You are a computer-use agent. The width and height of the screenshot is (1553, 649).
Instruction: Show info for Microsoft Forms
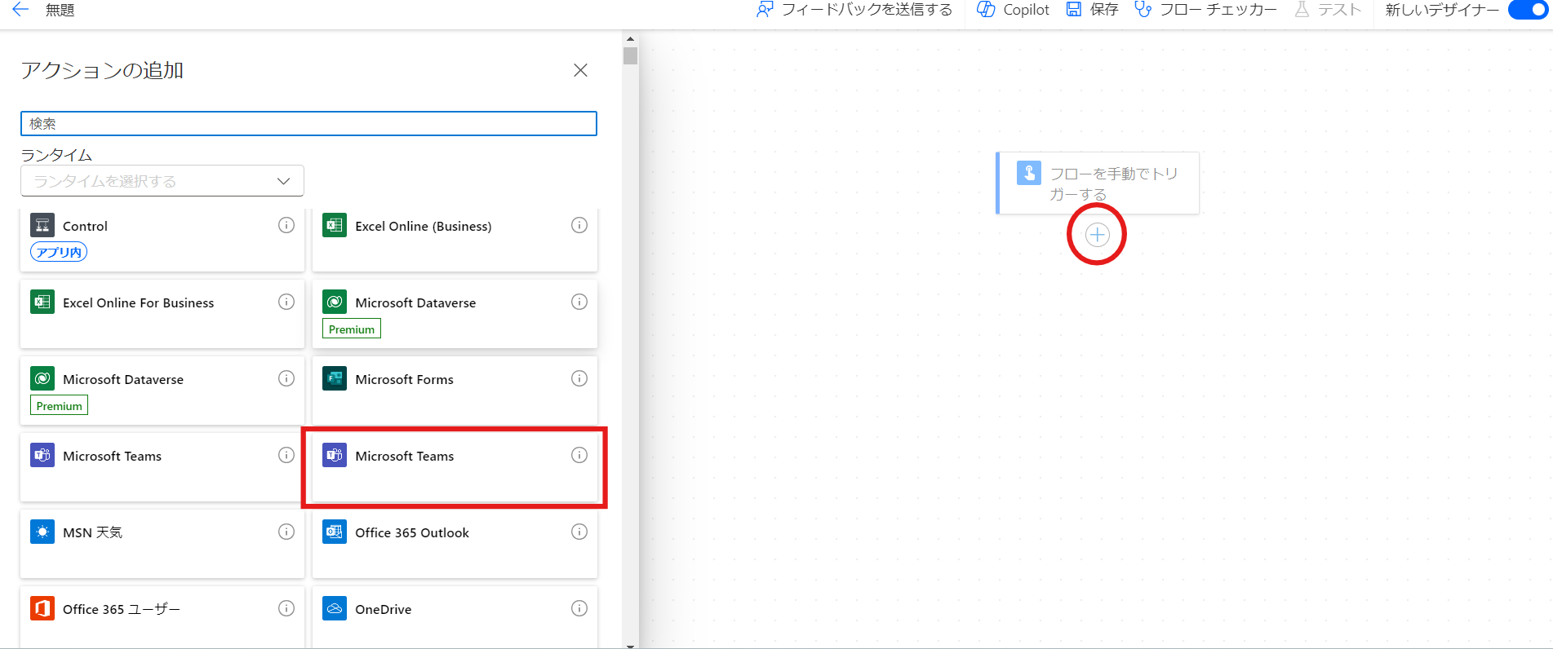point(579,378)
